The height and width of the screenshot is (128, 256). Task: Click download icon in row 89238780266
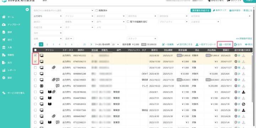pyautogui.click(x=244, y=92)
